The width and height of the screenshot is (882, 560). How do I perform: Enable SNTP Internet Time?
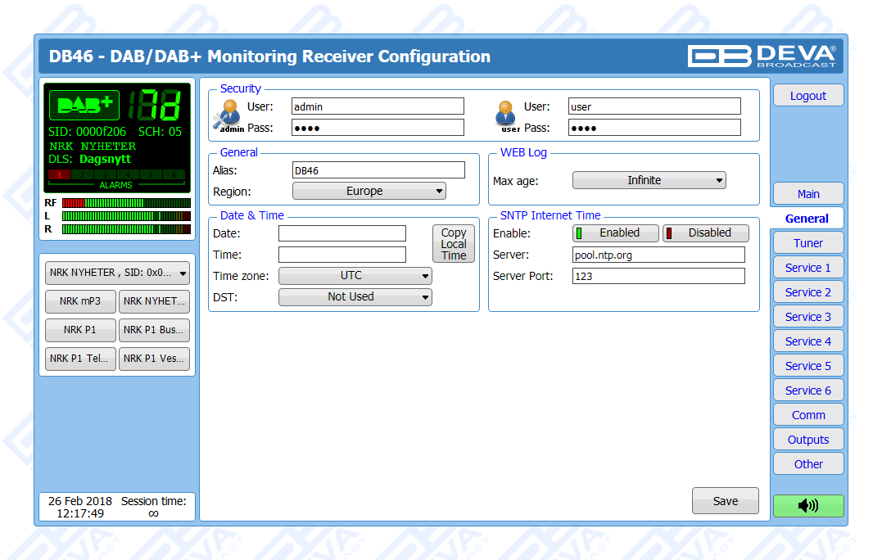point(616,233)
